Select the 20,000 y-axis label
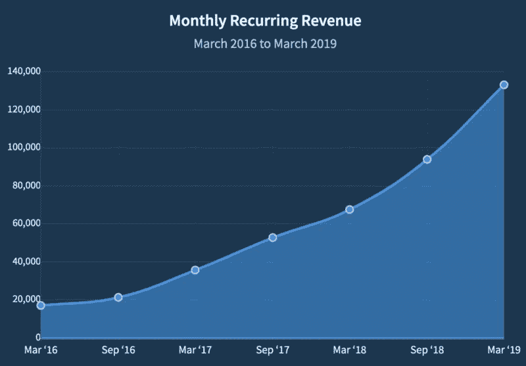The height and width of the screenshot is (366, 526). click(x=27, y=300)
